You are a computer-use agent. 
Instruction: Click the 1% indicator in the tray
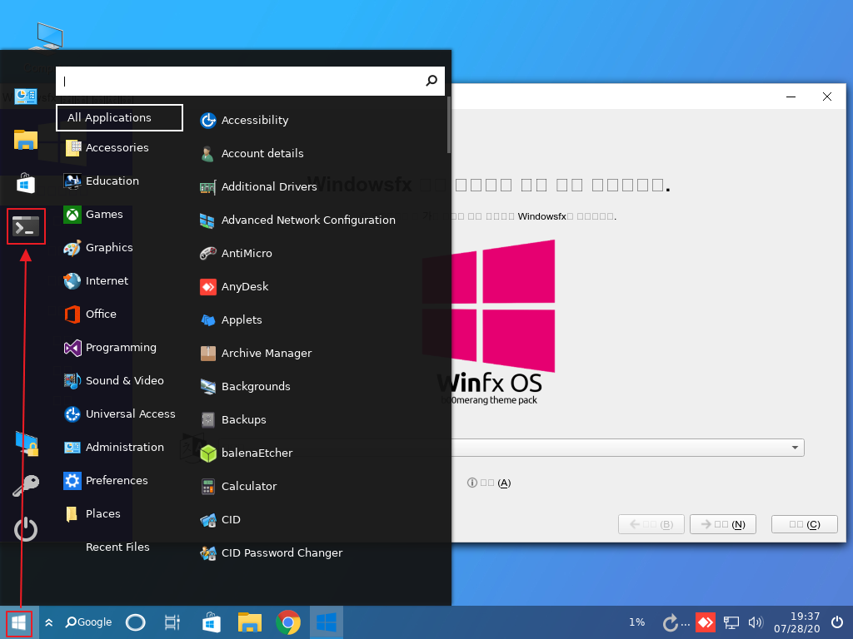point(637,622)
